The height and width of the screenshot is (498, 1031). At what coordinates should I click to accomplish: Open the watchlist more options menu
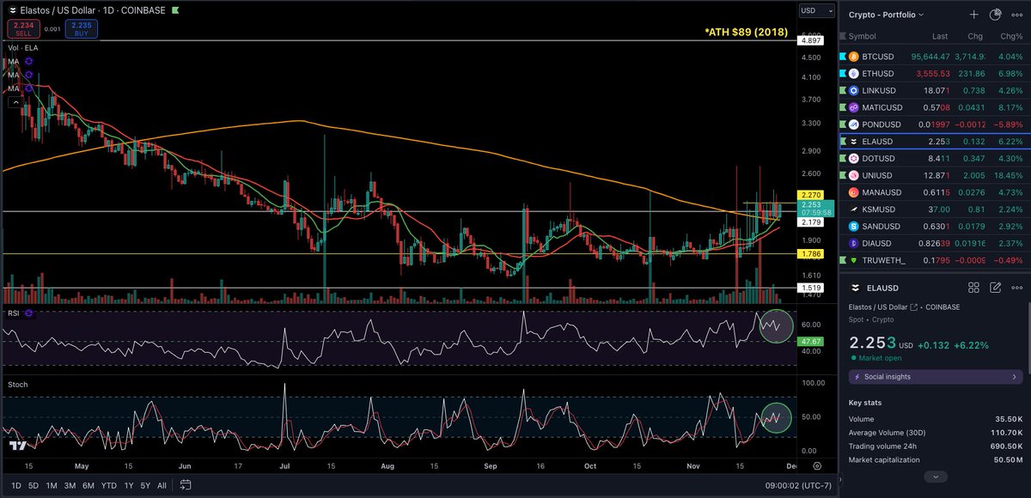1016,15
